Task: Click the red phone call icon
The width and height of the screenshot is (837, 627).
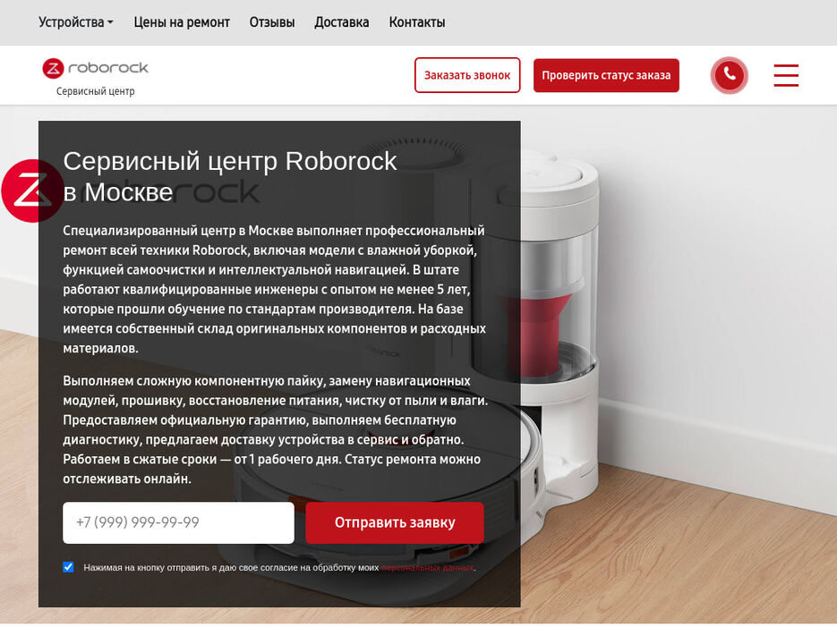Action: [729, 75]
